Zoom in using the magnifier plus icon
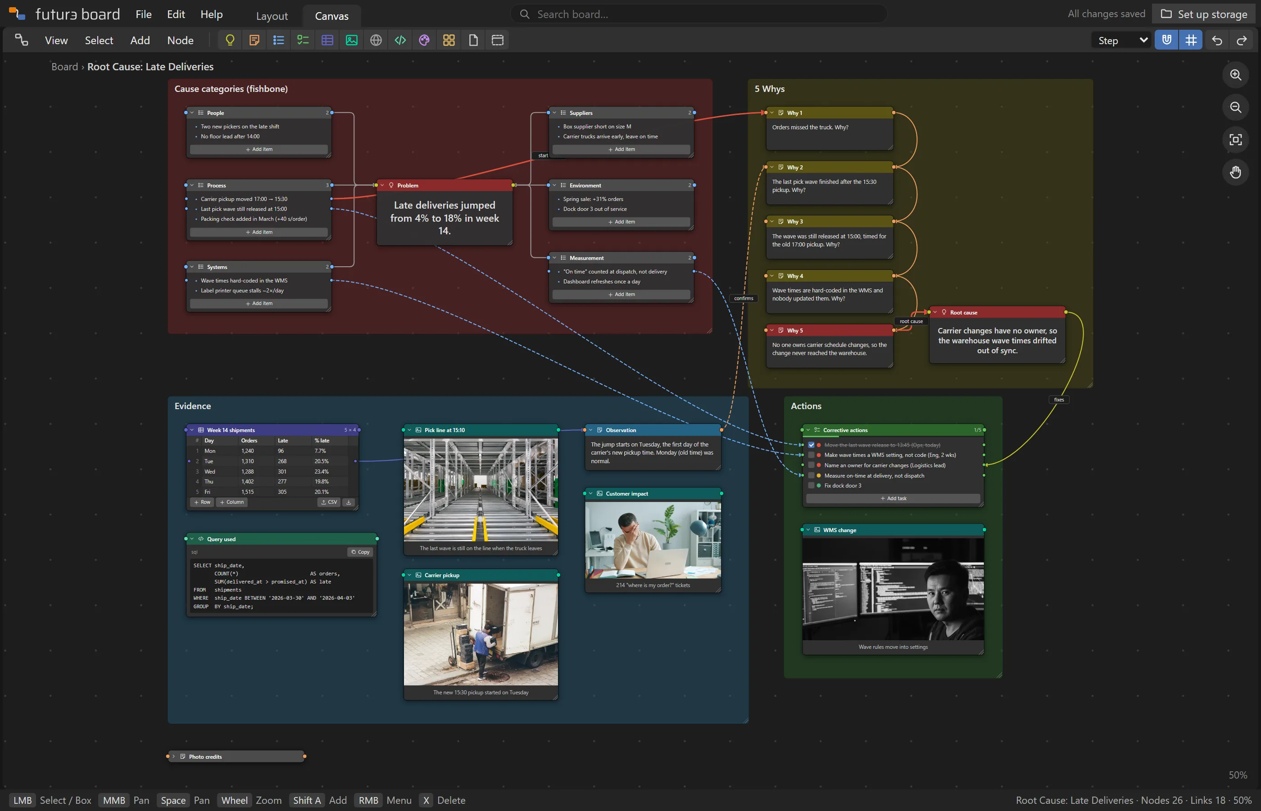 (x=1236, y=75)
